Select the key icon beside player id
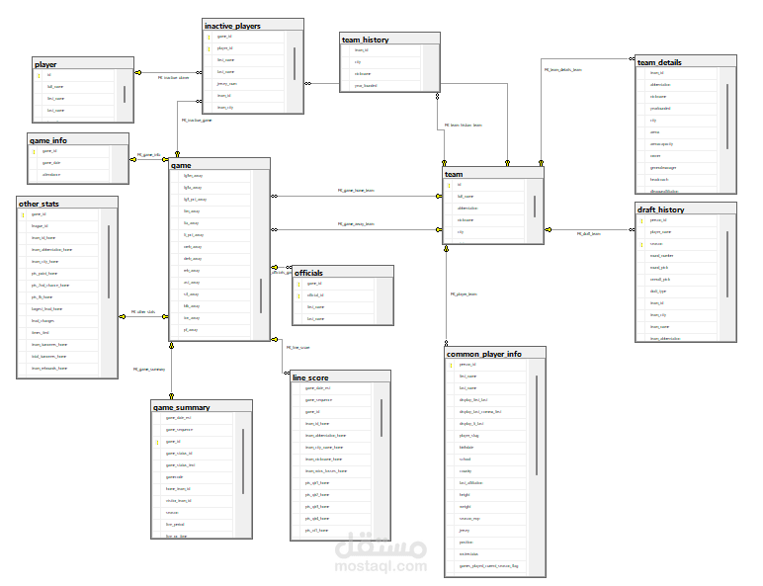This screenshot has height=586, width=763. [39, 75]
